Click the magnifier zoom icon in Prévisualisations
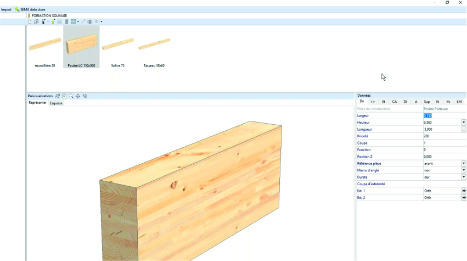 coord(71,96)
